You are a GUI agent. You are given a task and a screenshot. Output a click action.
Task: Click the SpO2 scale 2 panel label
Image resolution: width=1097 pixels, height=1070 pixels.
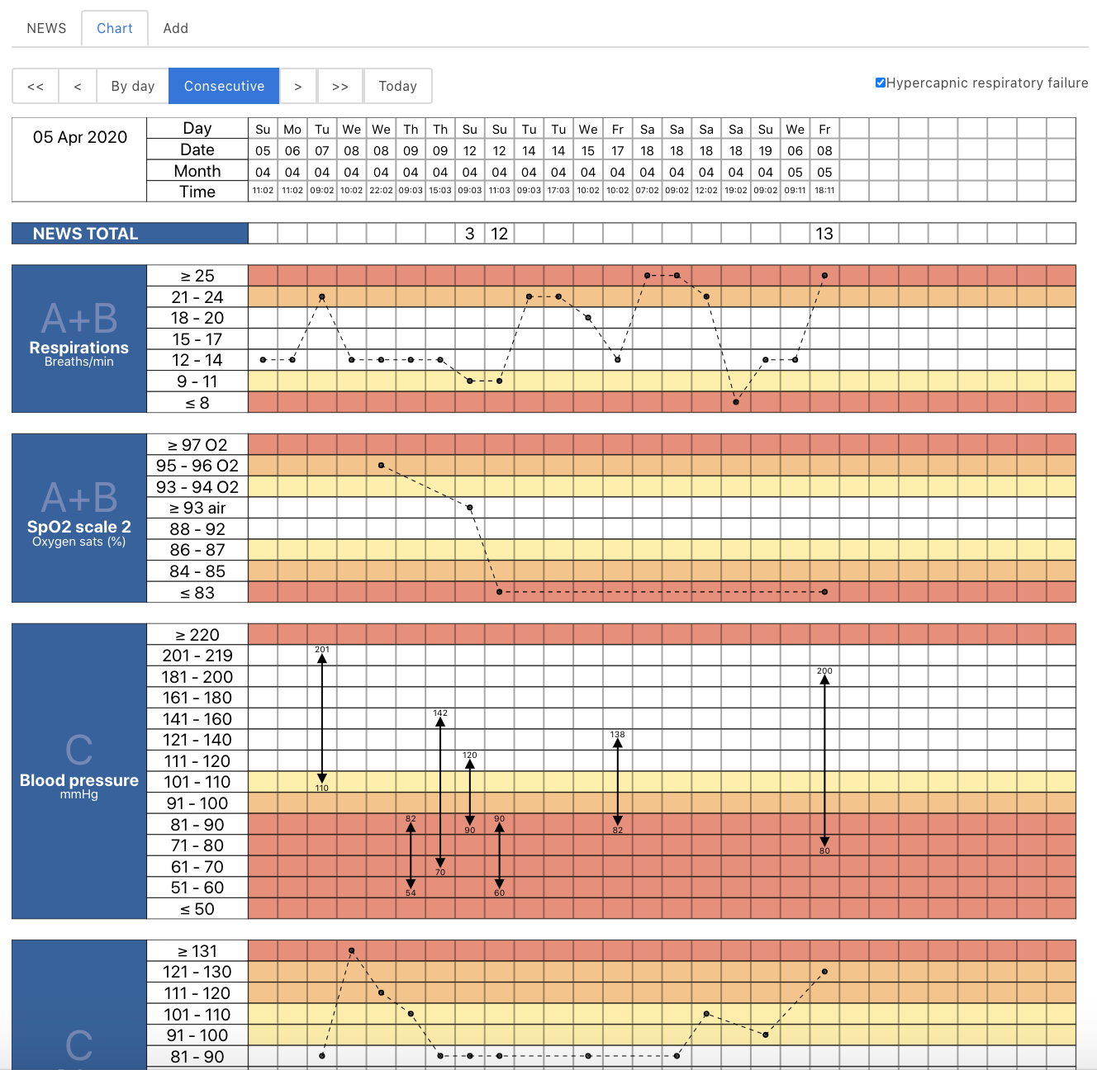pyautogui.click(x=78, y=527)
